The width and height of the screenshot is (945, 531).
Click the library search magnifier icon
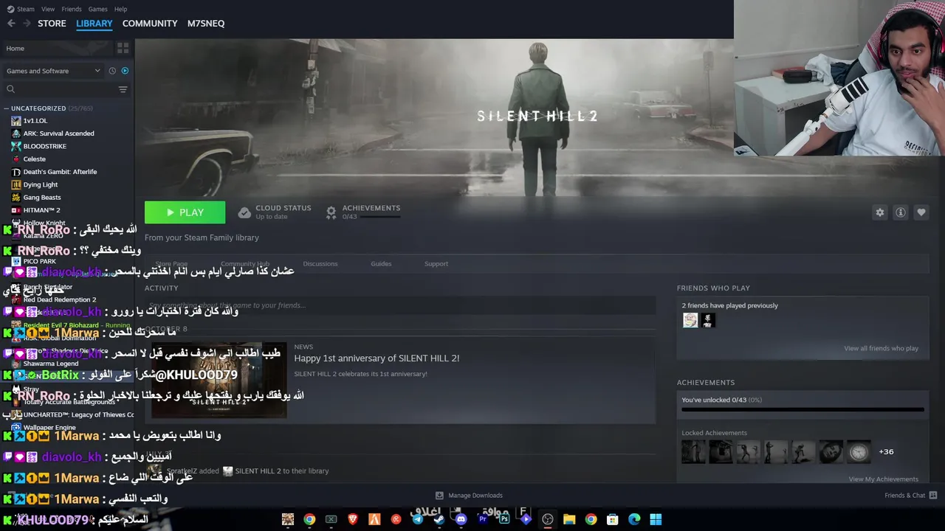(10, 89)
